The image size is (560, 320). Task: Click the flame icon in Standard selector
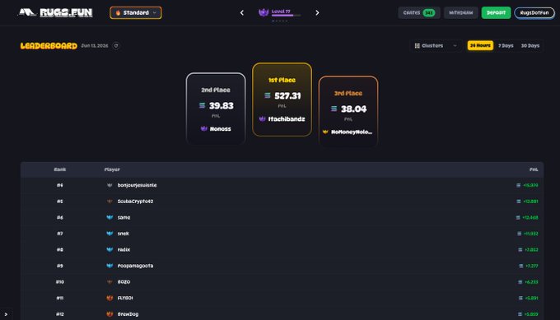(118, 13)
